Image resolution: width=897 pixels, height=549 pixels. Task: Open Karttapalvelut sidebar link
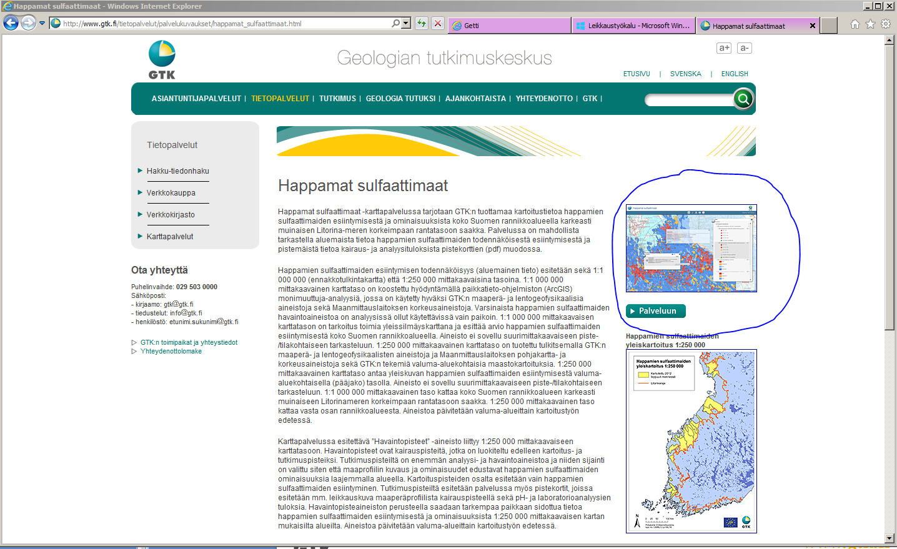(170, 237)
